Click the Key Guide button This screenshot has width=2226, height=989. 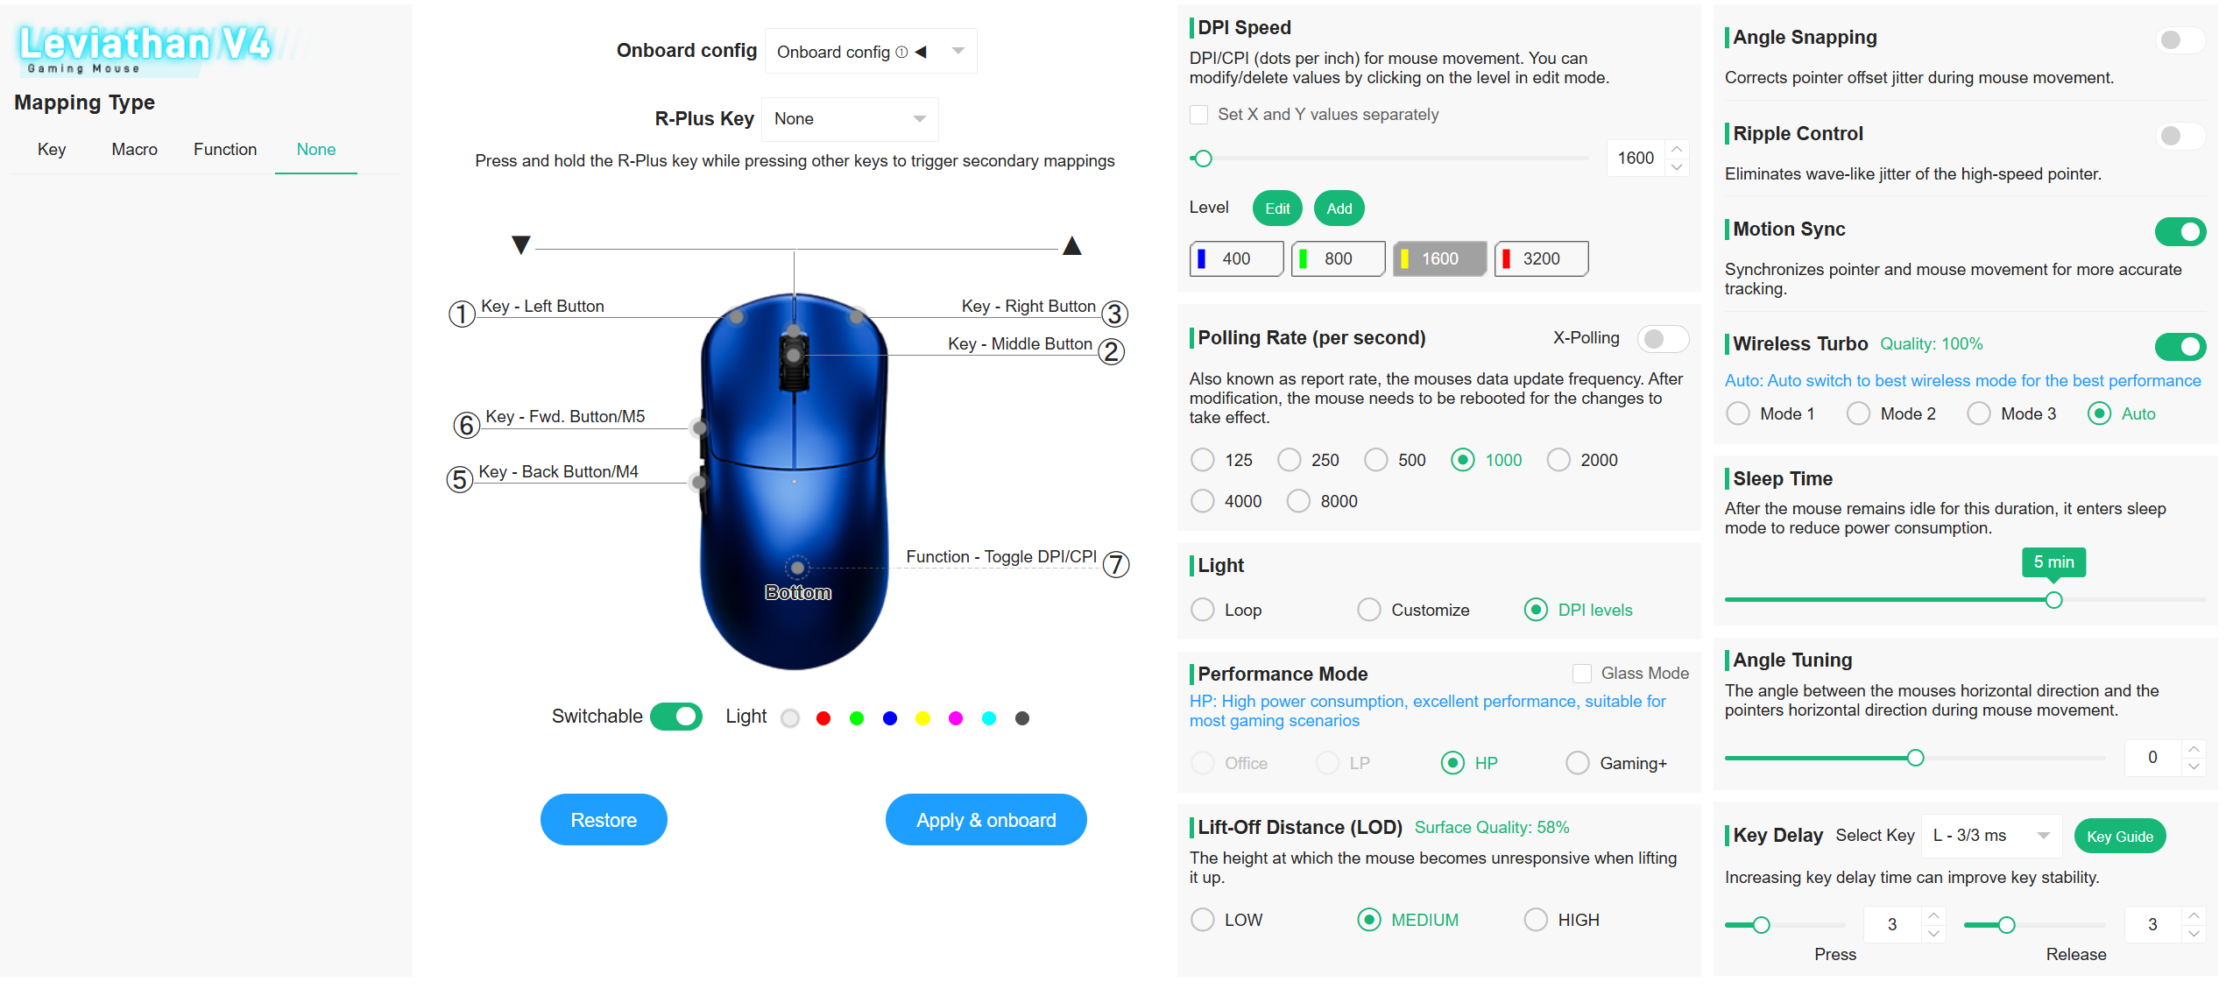click(x=2120, y=837)
